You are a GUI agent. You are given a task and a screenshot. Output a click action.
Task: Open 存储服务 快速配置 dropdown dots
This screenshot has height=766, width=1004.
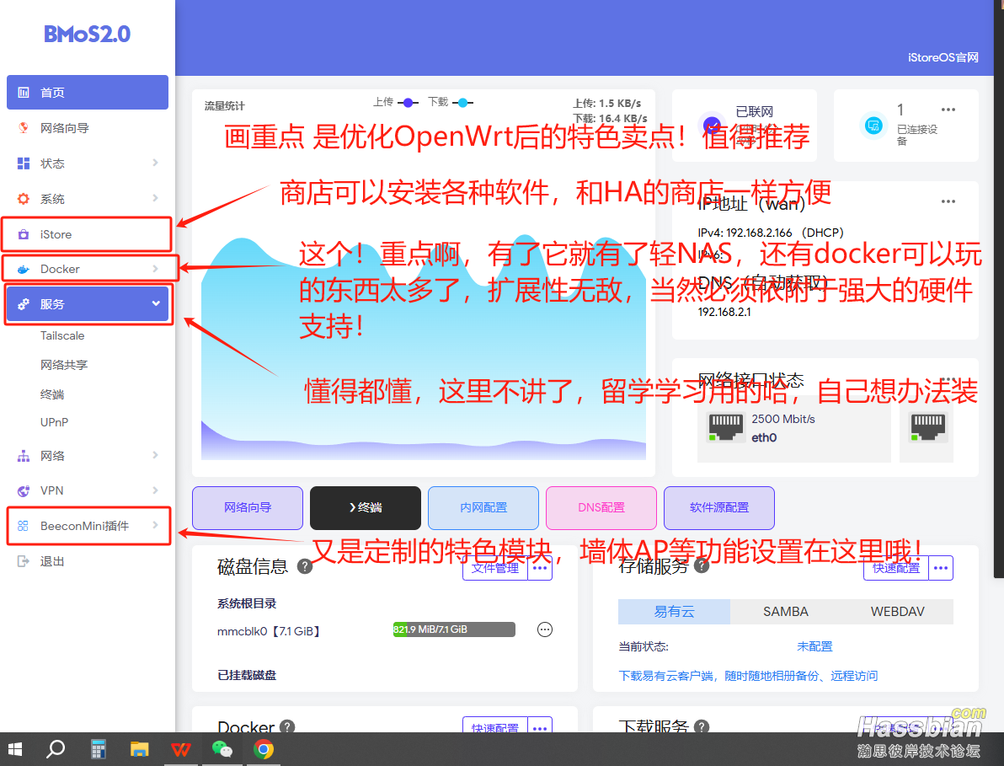point(941,568)
